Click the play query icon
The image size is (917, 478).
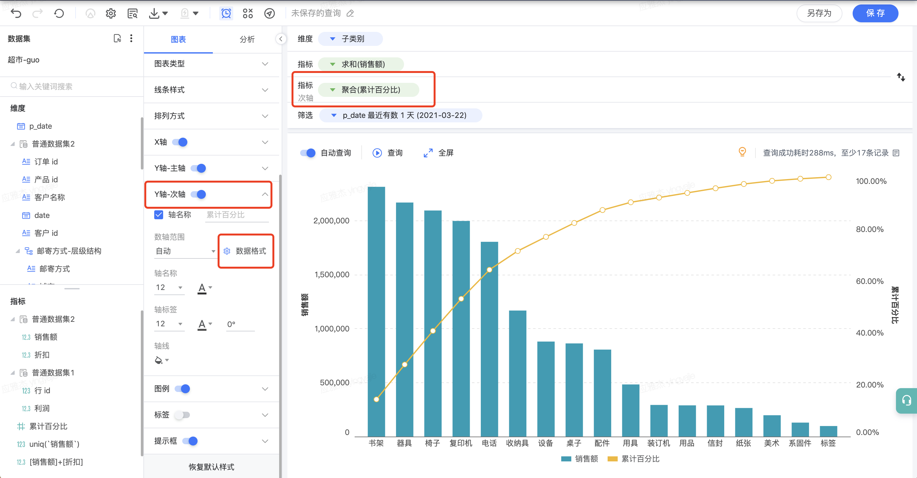tap(377, 153)
